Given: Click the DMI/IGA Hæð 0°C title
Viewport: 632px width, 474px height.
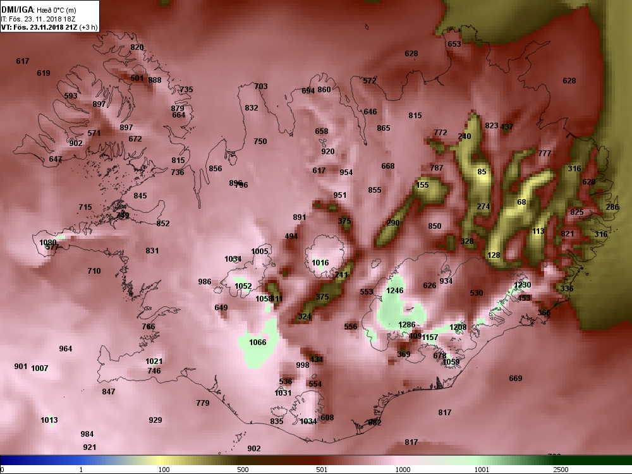Looking at the screenshot, I should [39, 9].
